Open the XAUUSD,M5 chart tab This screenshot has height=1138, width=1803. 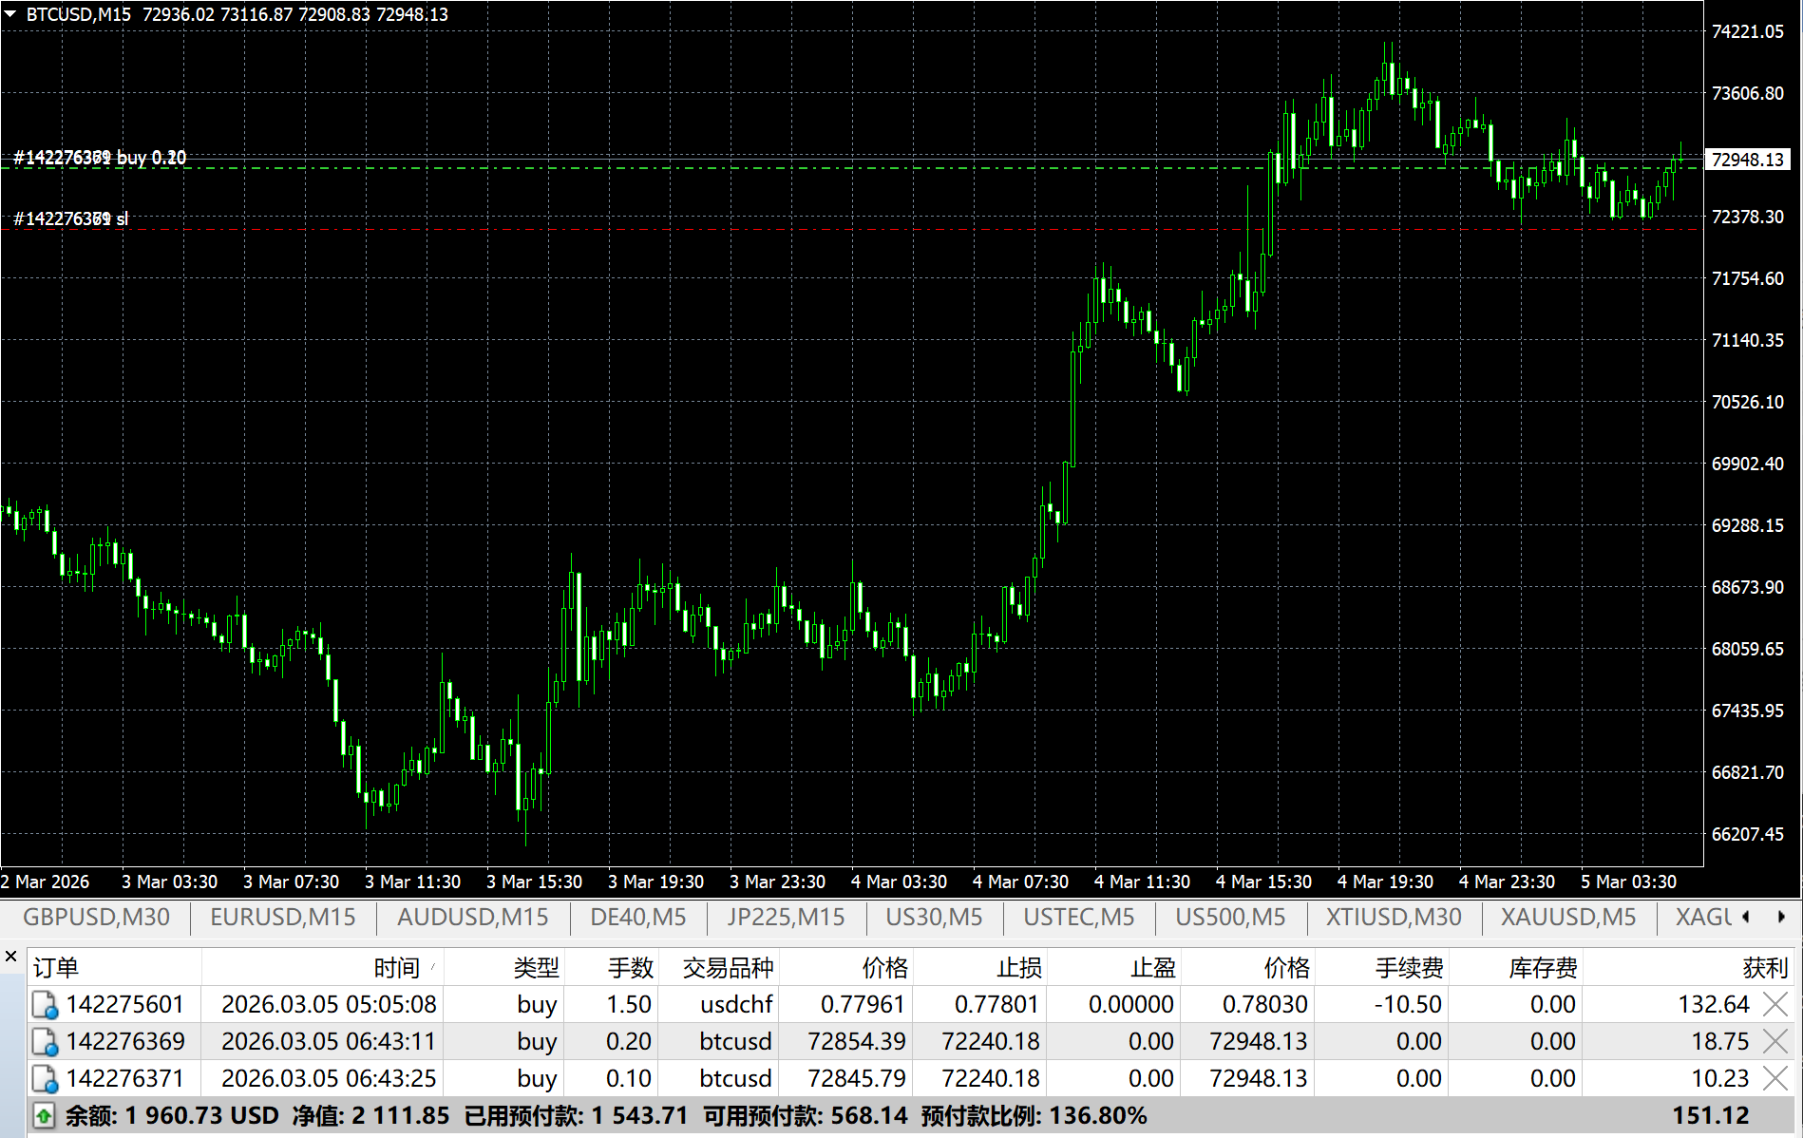pos(1567,917)
